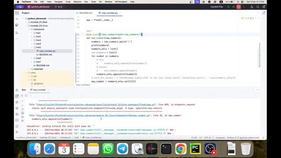Clear the Run console with trash icon
The width and height of the screenshot is (281, 158).
pos(22,121)
